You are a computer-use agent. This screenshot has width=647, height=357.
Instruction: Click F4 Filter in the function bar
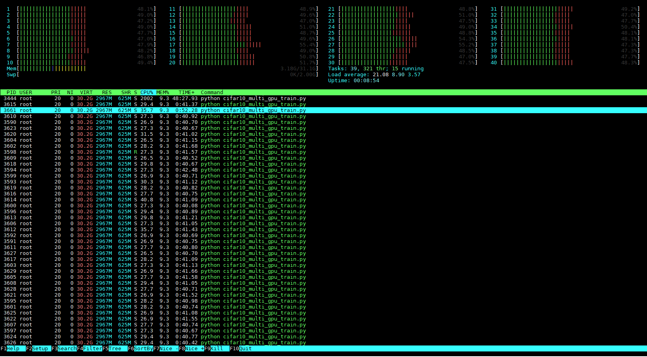click(x=90, y=349)
